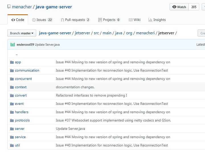
Task: Open the convert folder
Action: pyautogui.click(x=21, y=96)
